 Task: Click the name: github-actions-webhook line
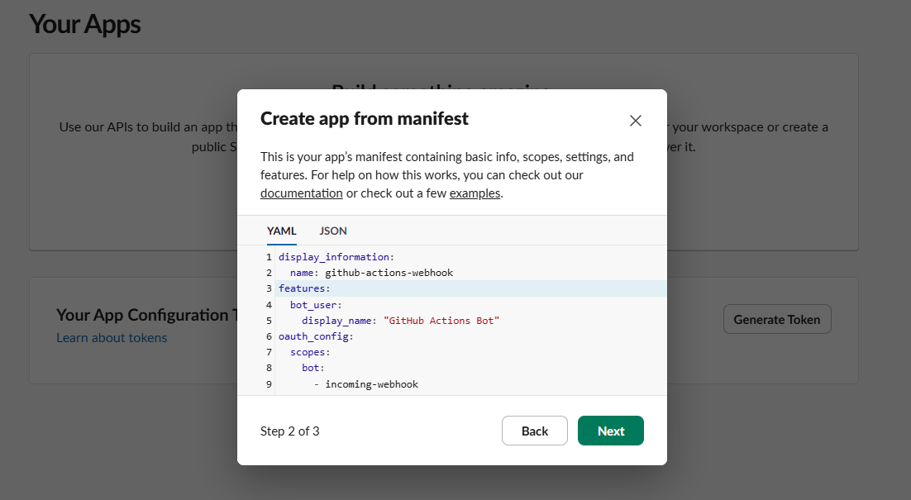coord(371,273)
